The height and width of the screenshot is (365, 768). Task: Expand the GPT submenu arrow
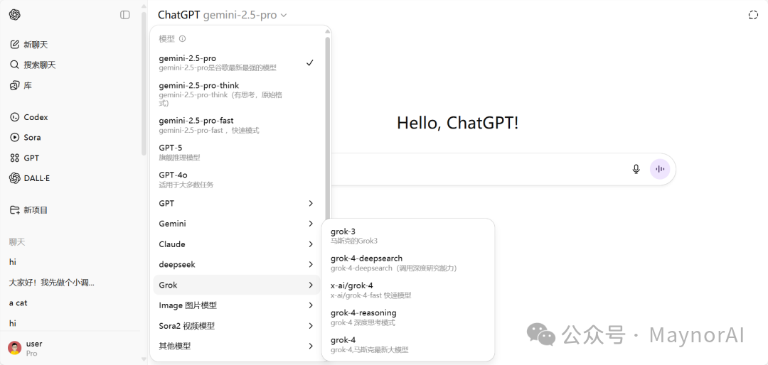click(x=311, y=203)
